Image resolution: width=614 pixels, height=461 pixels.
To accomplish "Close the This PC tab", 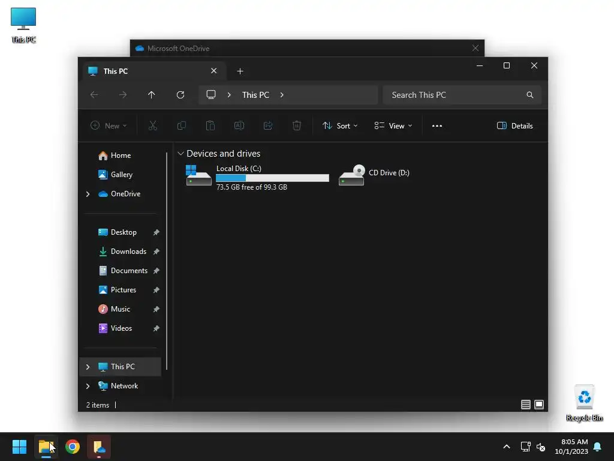I will point(214,71).
